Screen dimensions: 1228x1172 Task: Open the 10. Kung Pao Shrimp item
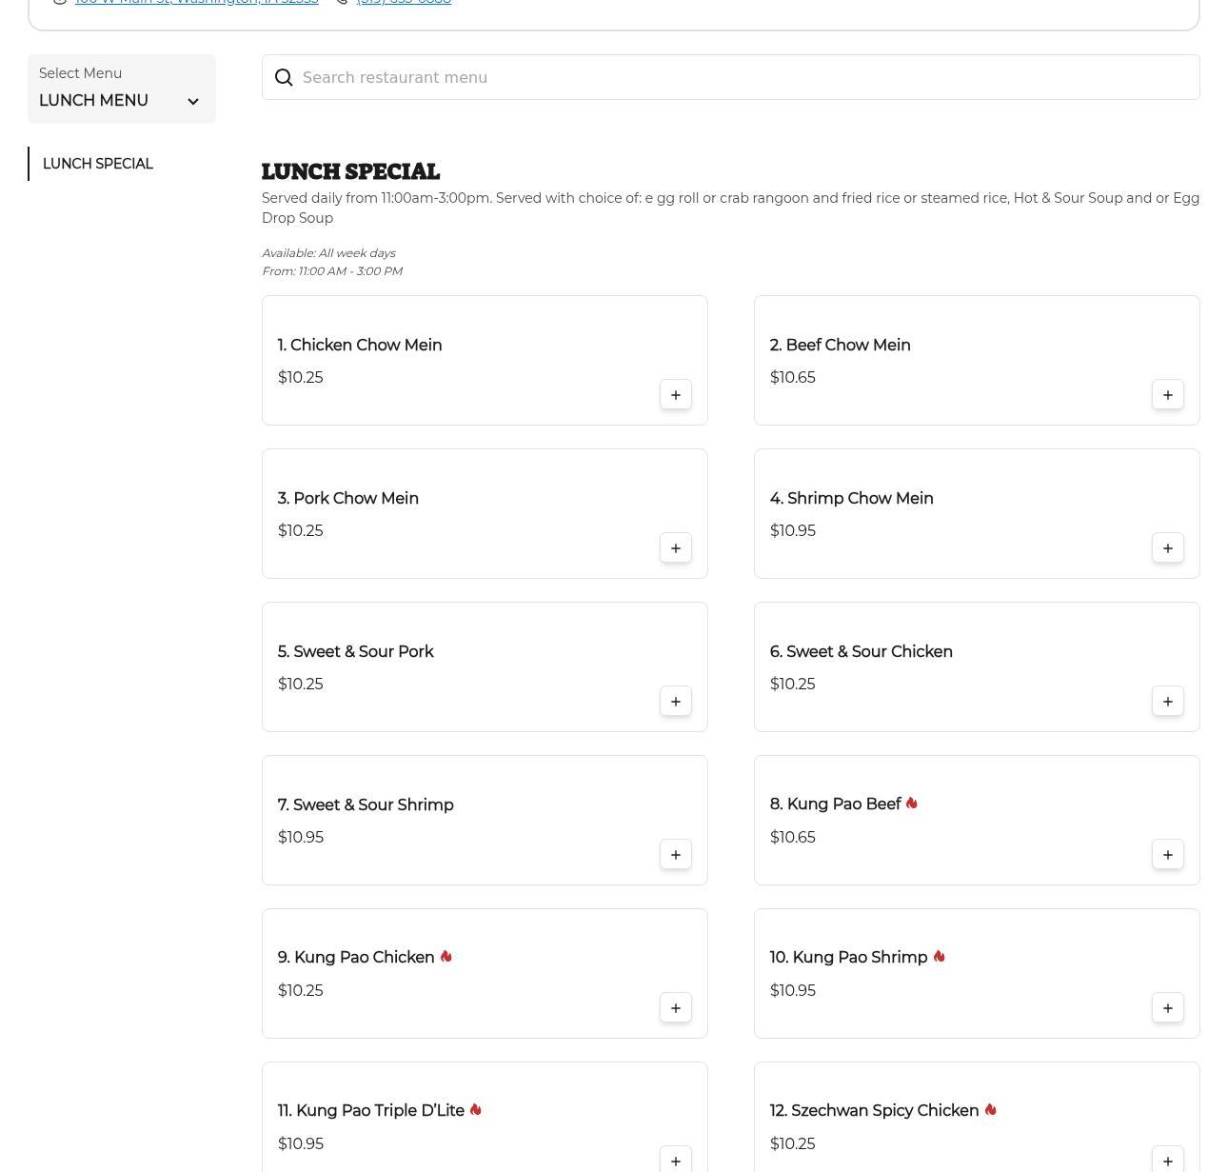pyautogui.click(x=977, y=974)
